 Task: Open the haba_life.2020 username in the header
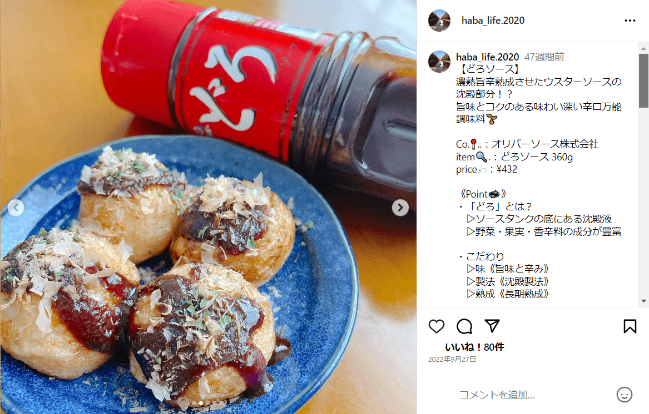point(493,20)
